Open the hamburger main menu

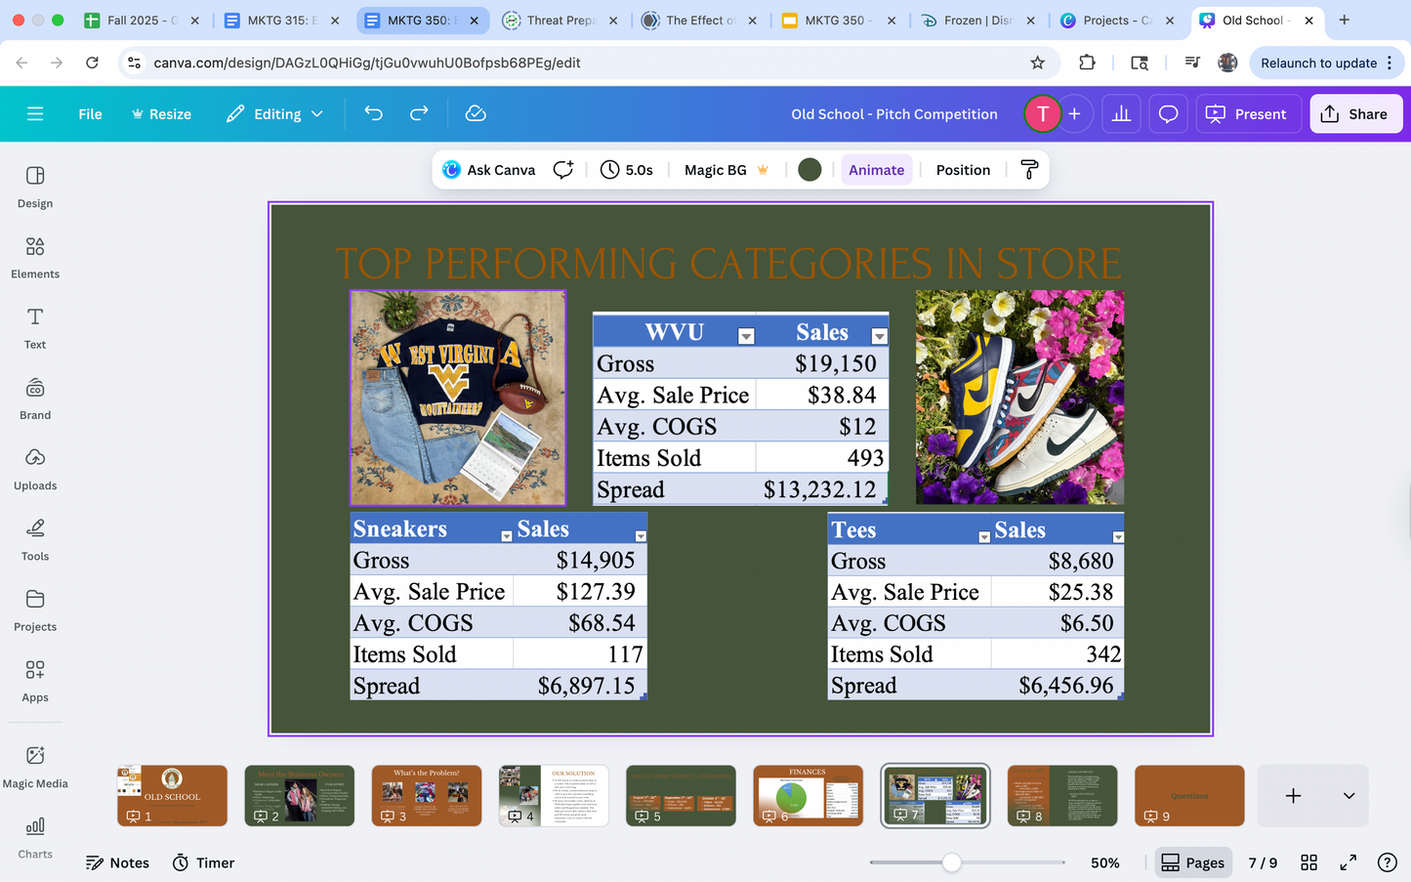(x=35, y=114)
